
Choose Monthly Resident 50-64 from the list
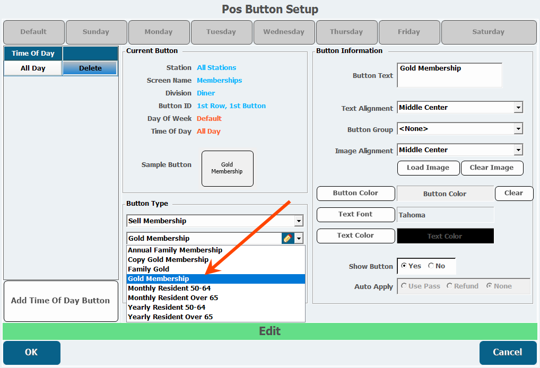(x=216, y=288)
